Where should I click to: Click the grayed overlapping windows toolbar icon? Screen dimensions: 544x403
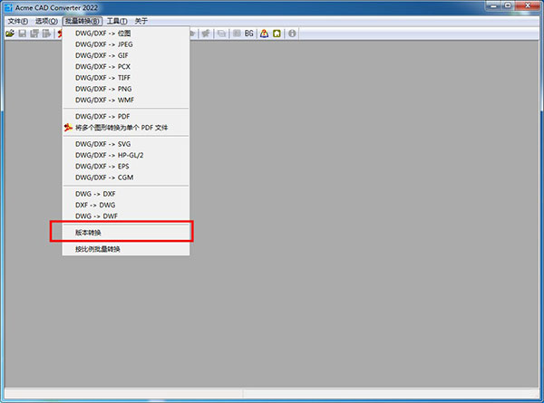222,34
